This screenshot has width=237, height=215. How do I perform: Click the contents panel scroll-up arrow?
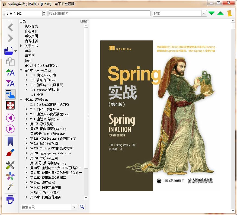[86, 26]
